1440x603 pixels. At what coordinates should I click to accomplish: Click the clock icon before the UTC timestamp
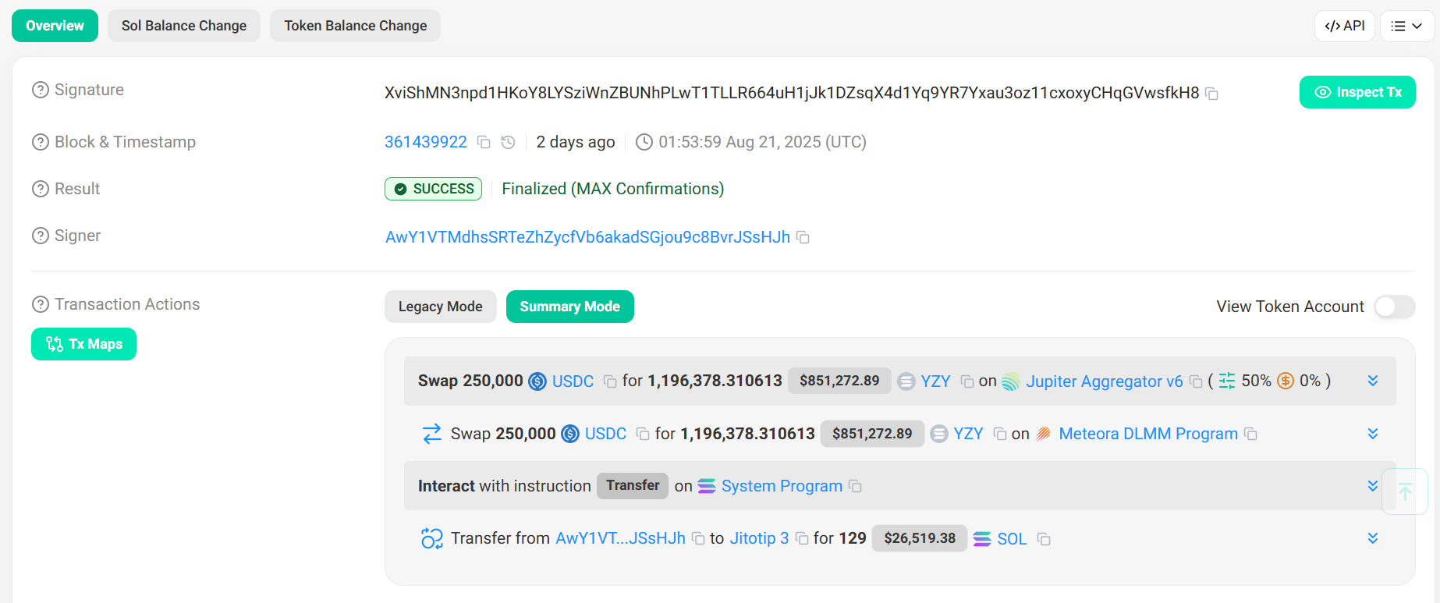[644, 142]
